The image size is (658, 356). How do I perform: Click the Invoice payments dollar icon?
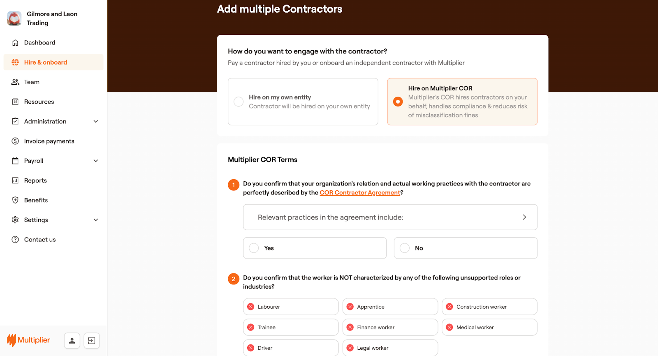15,141
